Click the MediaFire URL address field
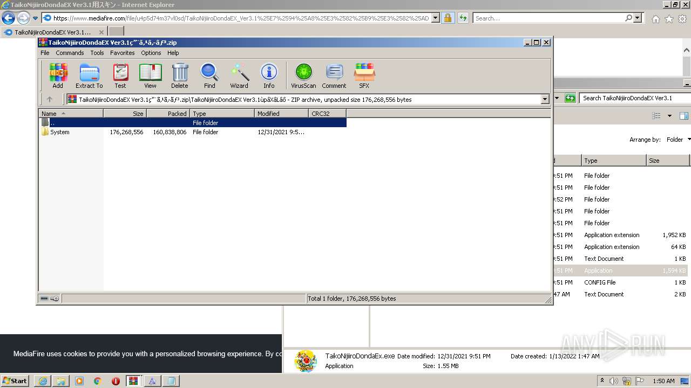The image size is (691, 388). [x=241, y=18]
